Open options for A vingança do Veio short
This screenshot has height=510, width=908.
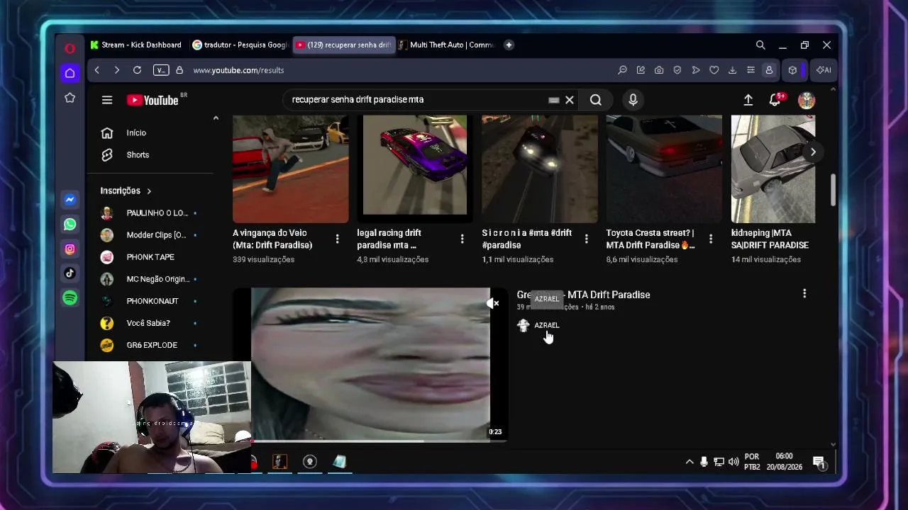click(x=337, y=239)
